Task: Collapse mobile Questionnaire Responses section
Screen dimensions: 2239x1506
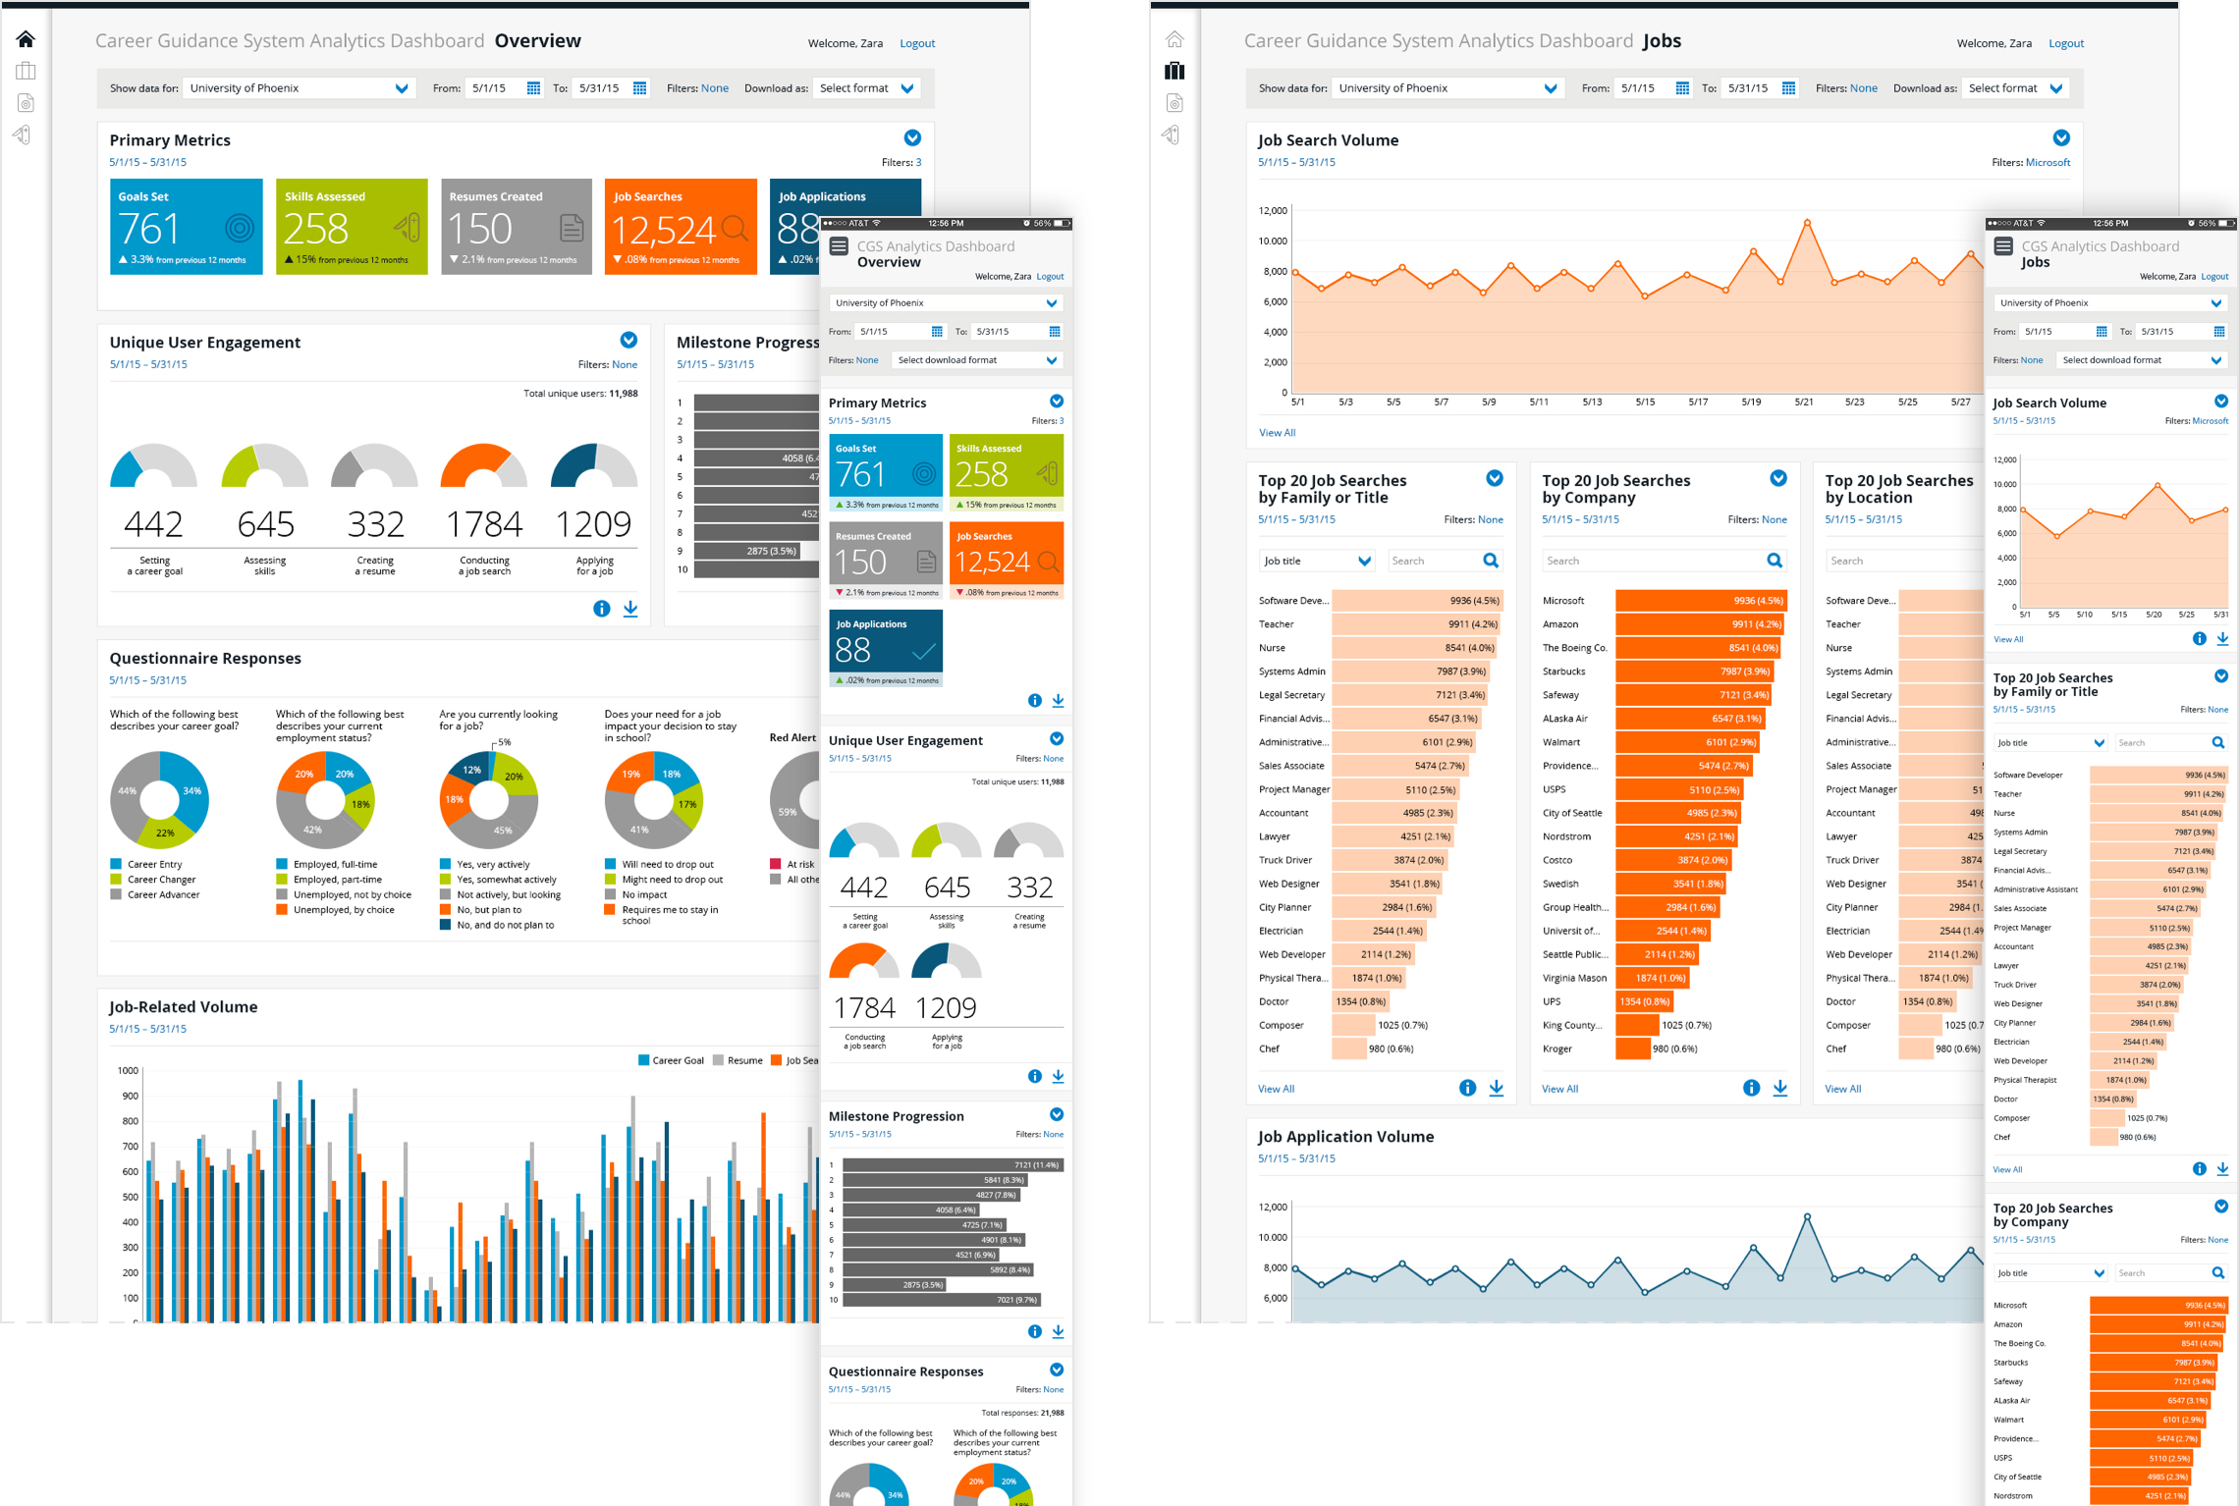Action: pyautogui.click(x=1057, y=1370)
